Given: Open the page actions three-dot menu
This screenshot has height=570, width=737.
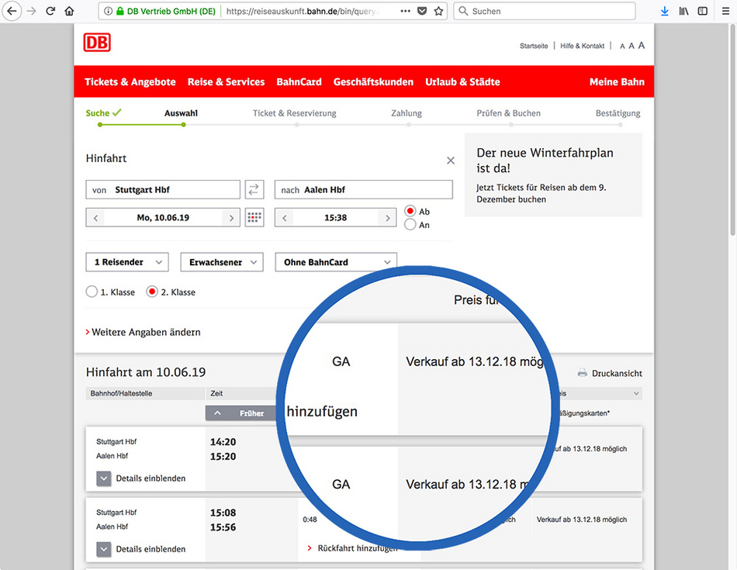Looking at the screenshot, I should pyautogui.click(x=406, y=11).
